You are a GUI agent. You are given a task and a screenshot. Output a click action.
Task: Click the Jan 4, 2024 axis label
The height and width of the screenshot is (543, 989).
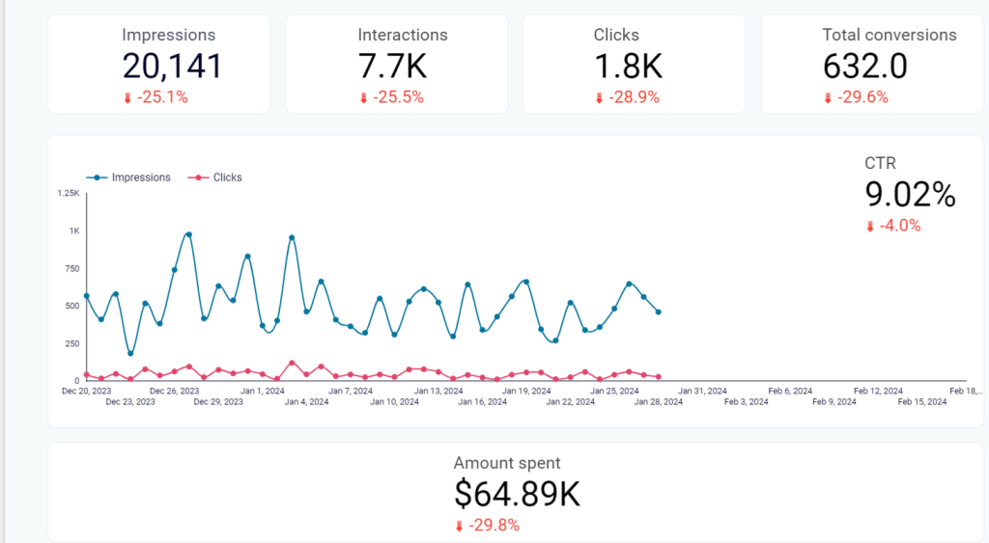coord(306,402)
